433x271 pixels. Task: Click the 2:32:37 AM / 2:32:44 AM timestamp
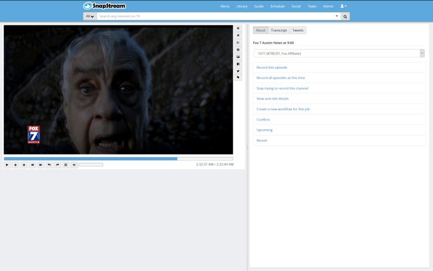[215, 165]
